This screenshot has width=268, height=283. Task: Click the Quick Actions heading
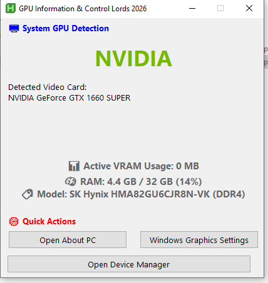pyautogui.click(x=49, y=221)
